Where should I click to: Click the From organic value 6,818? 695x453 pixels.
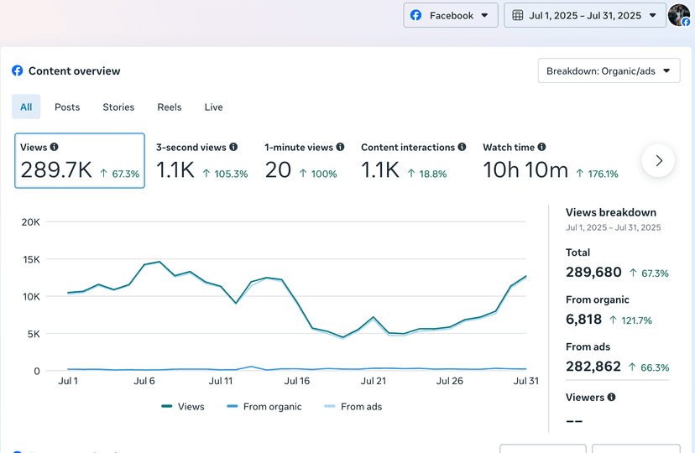coord(583,320)
